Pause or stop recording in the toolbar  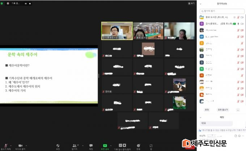pyautogui.click(x=122, y=145)
